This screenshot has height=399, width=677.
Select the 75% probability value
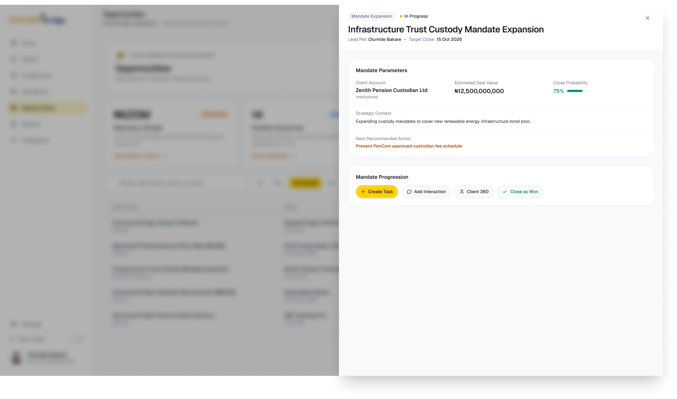pos(558,91)
